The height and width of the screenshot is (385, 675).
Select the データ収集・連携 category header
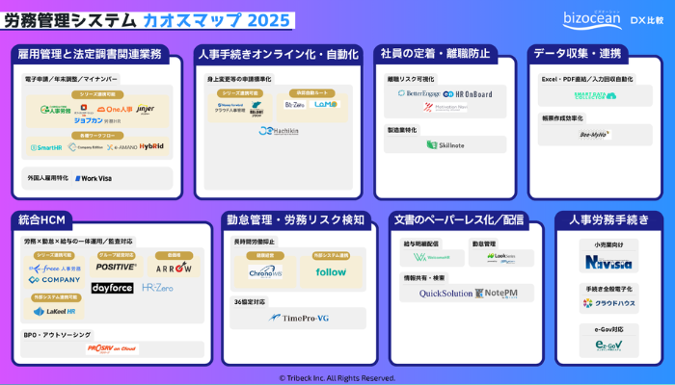pos(578,54)
